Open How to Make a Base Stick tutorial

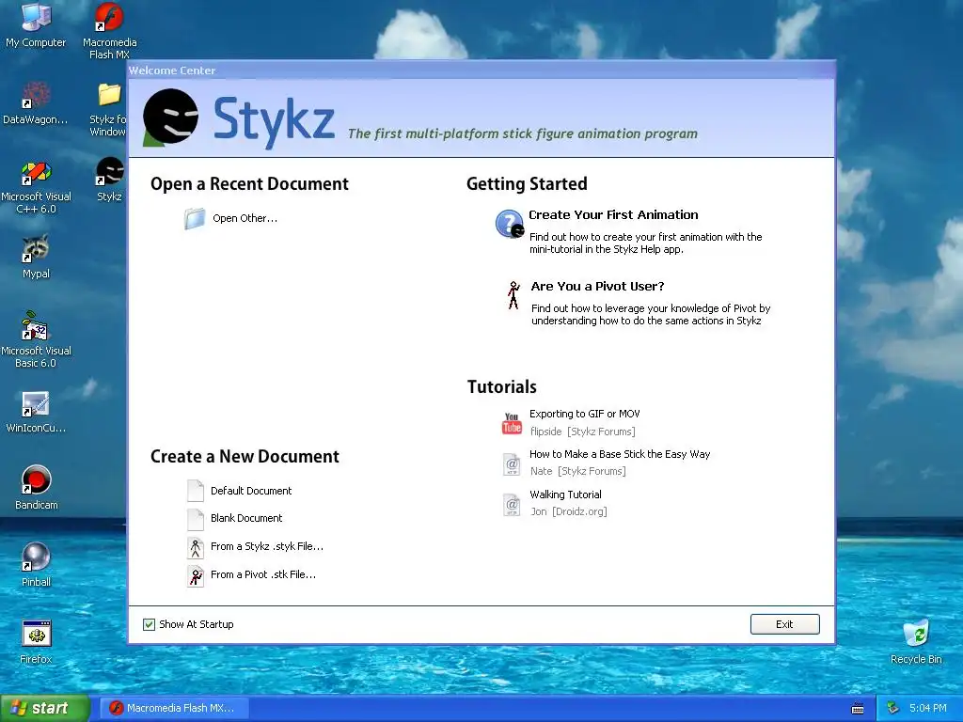point(620,454)
